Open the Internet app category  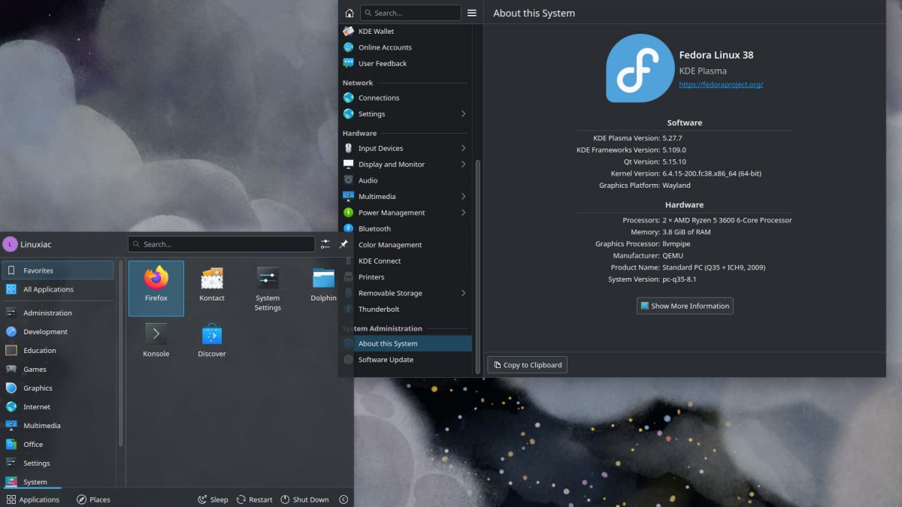pyautogui.click(x=58, y=407)
